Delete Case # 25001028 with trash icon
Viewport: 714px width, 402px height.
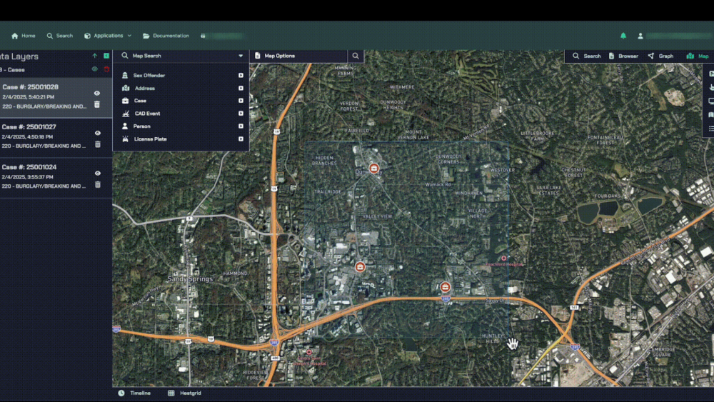(97, 105)
